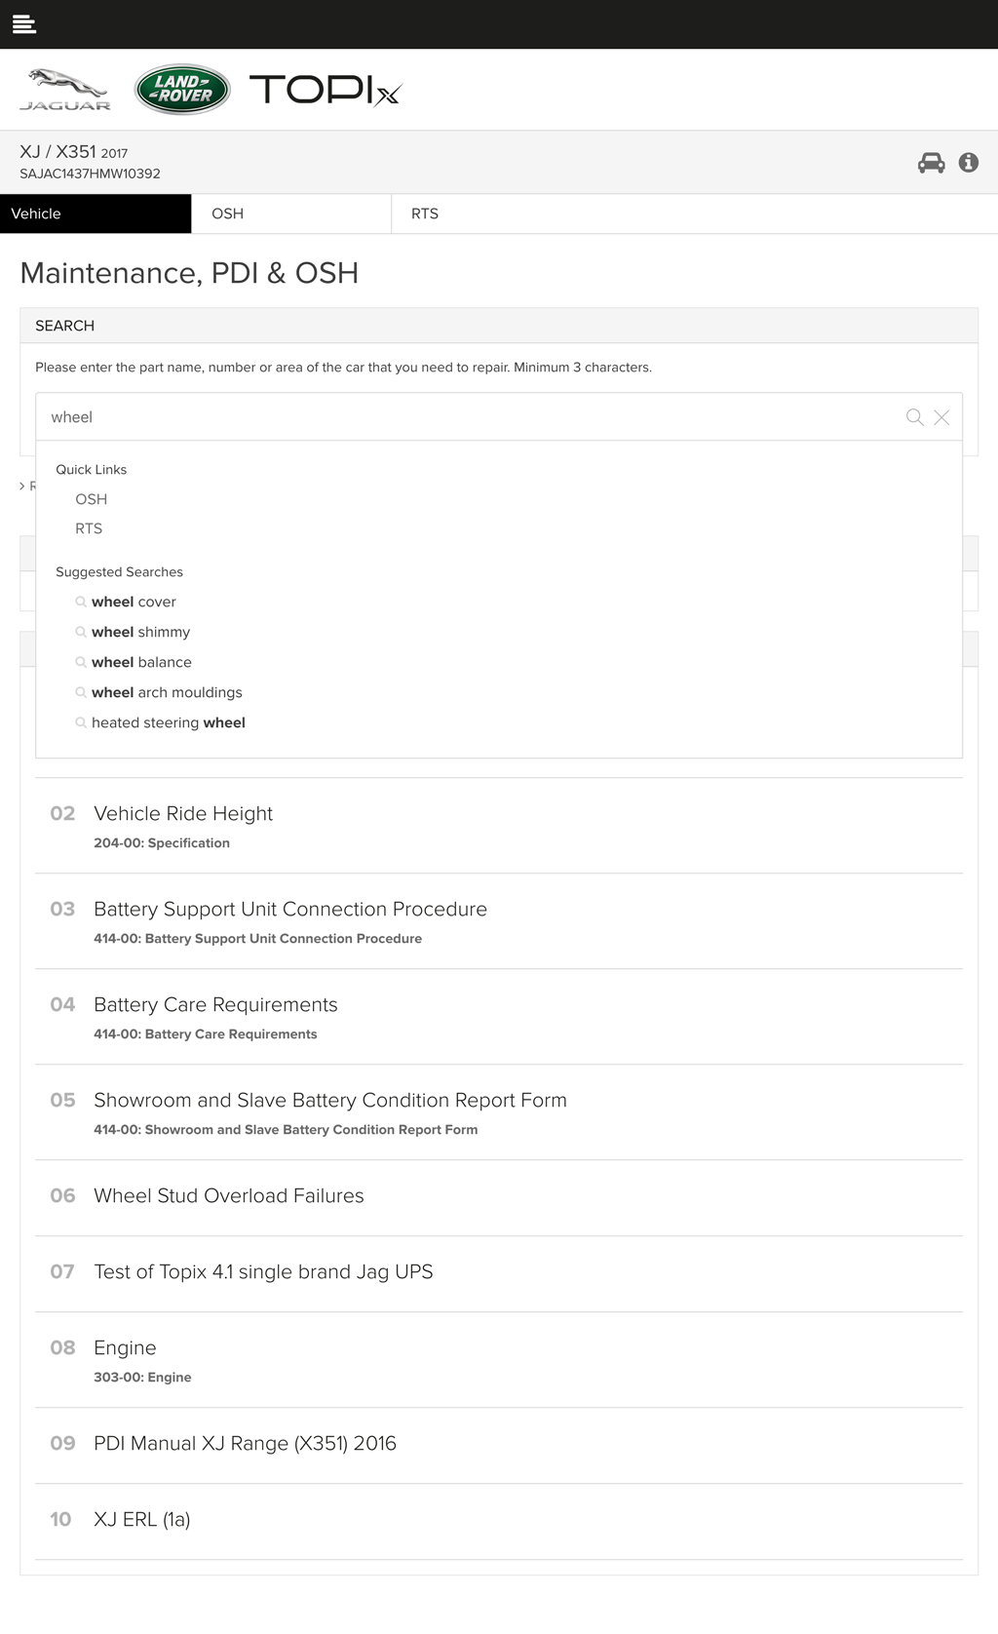
Task: Select the Vehicle tab
Action: [96, 214]
